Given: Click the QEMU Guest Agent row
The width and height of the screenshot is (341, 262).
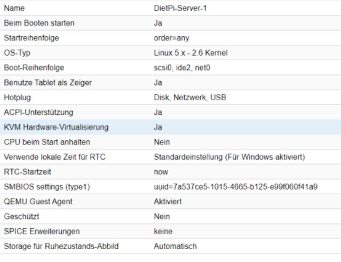Looking at the screenshot, I should (171, 202).
